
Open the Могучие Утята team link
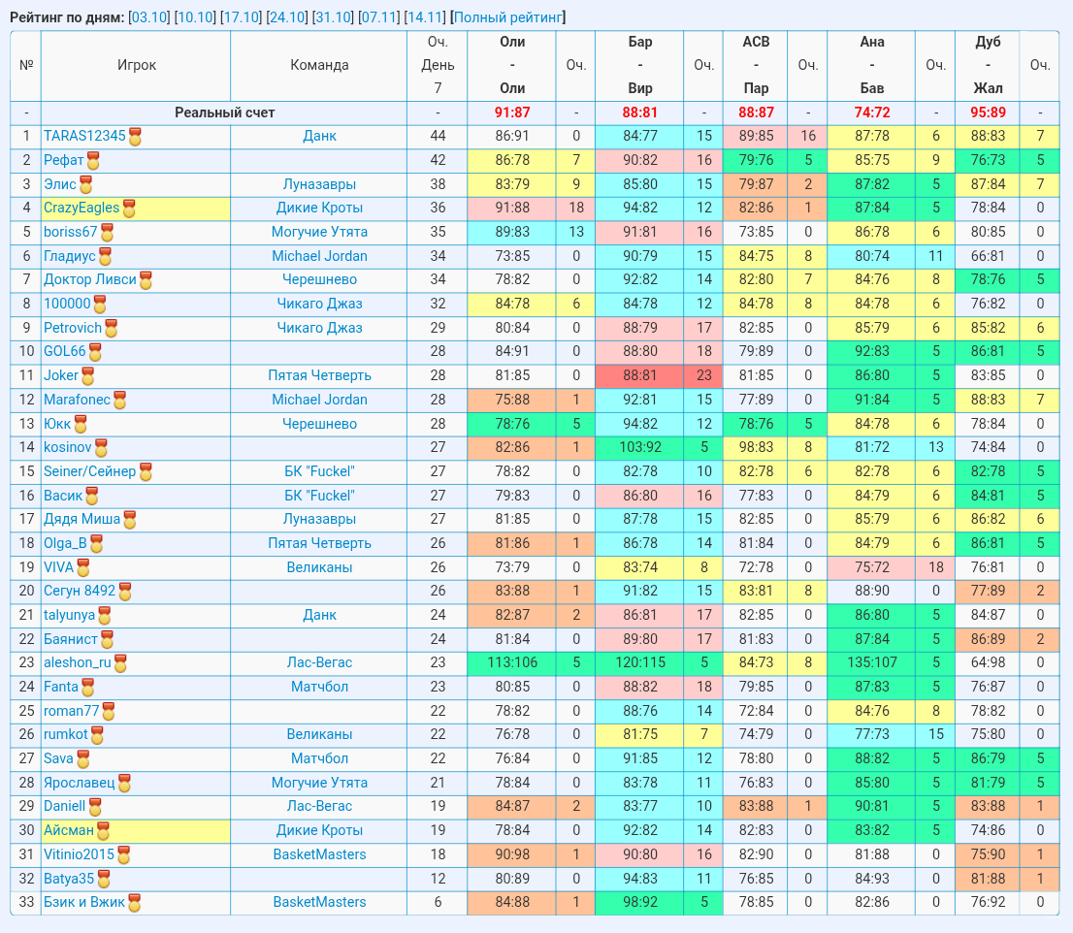pyautogui.click(x=319, y=232)
